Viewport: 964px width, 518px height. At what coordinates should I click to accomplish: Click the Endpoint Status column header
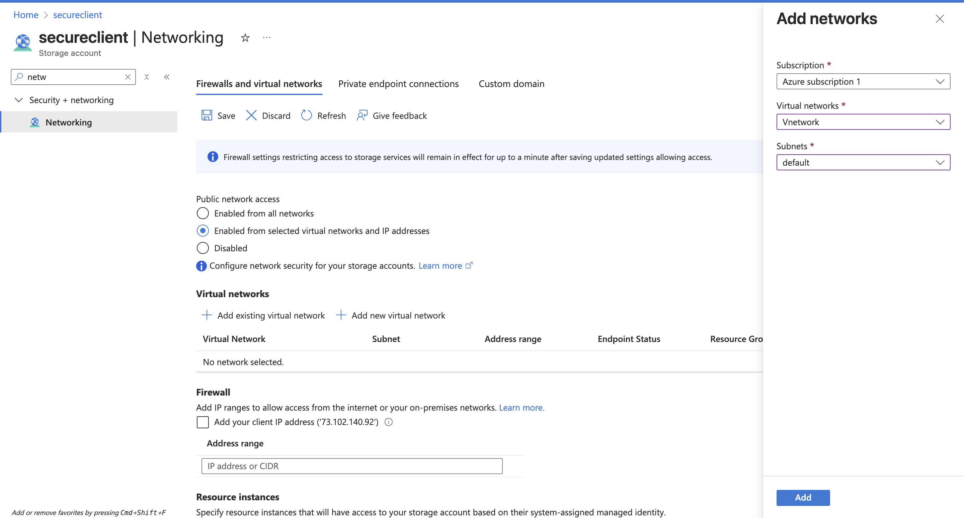click(629, 339)
